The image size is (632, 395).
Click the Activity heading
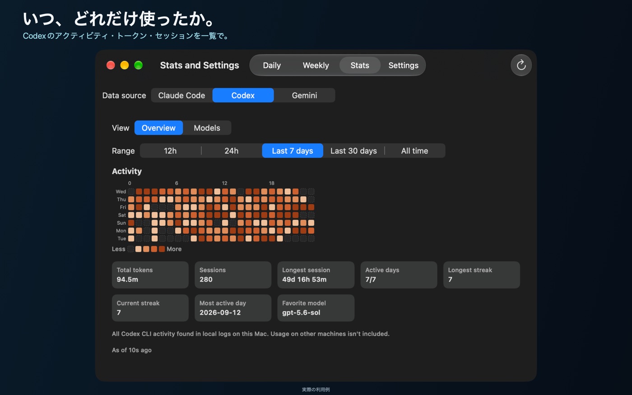(127, 171)
